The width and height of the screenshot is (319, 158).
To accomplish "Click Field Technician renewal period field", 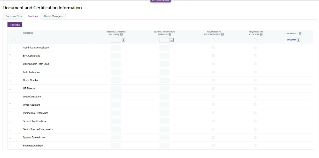I will (x=116, y=72).
